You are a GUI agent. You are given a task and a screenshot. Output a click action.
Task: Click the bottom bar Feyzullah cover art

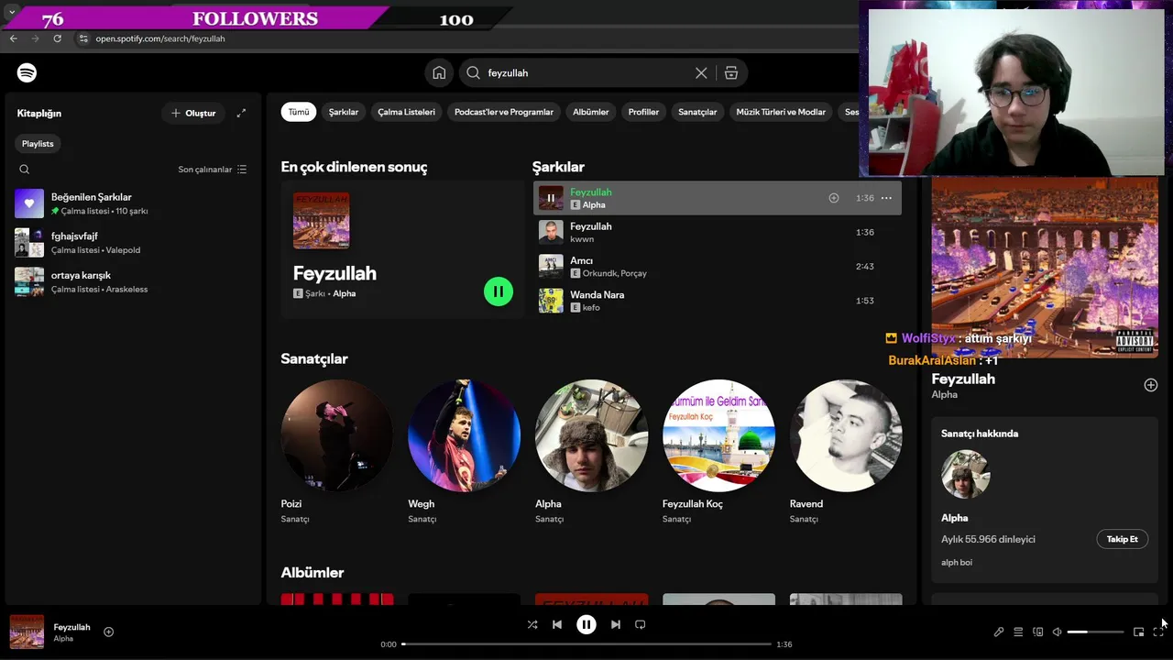[27, 632]
